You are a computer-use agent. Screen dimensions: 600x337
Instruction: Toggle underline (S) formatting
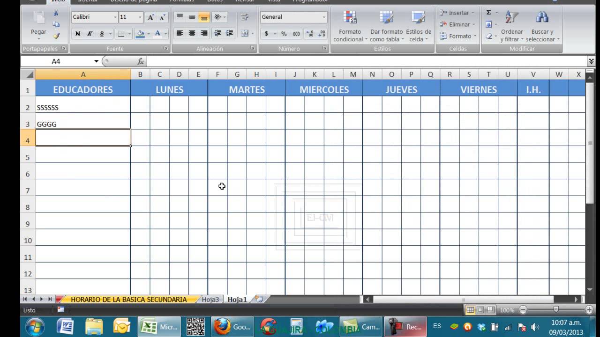pyautogui.click(x=102, y=34)
